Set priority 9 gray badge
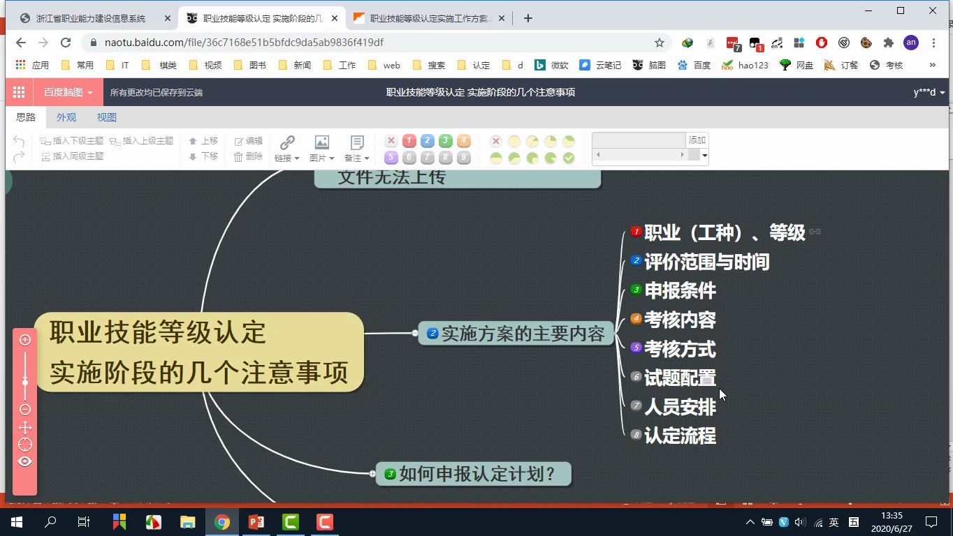953x536 pixels. click(x=464, y=158)
